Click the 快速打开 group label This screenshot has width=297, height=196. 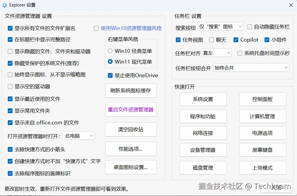185,87
